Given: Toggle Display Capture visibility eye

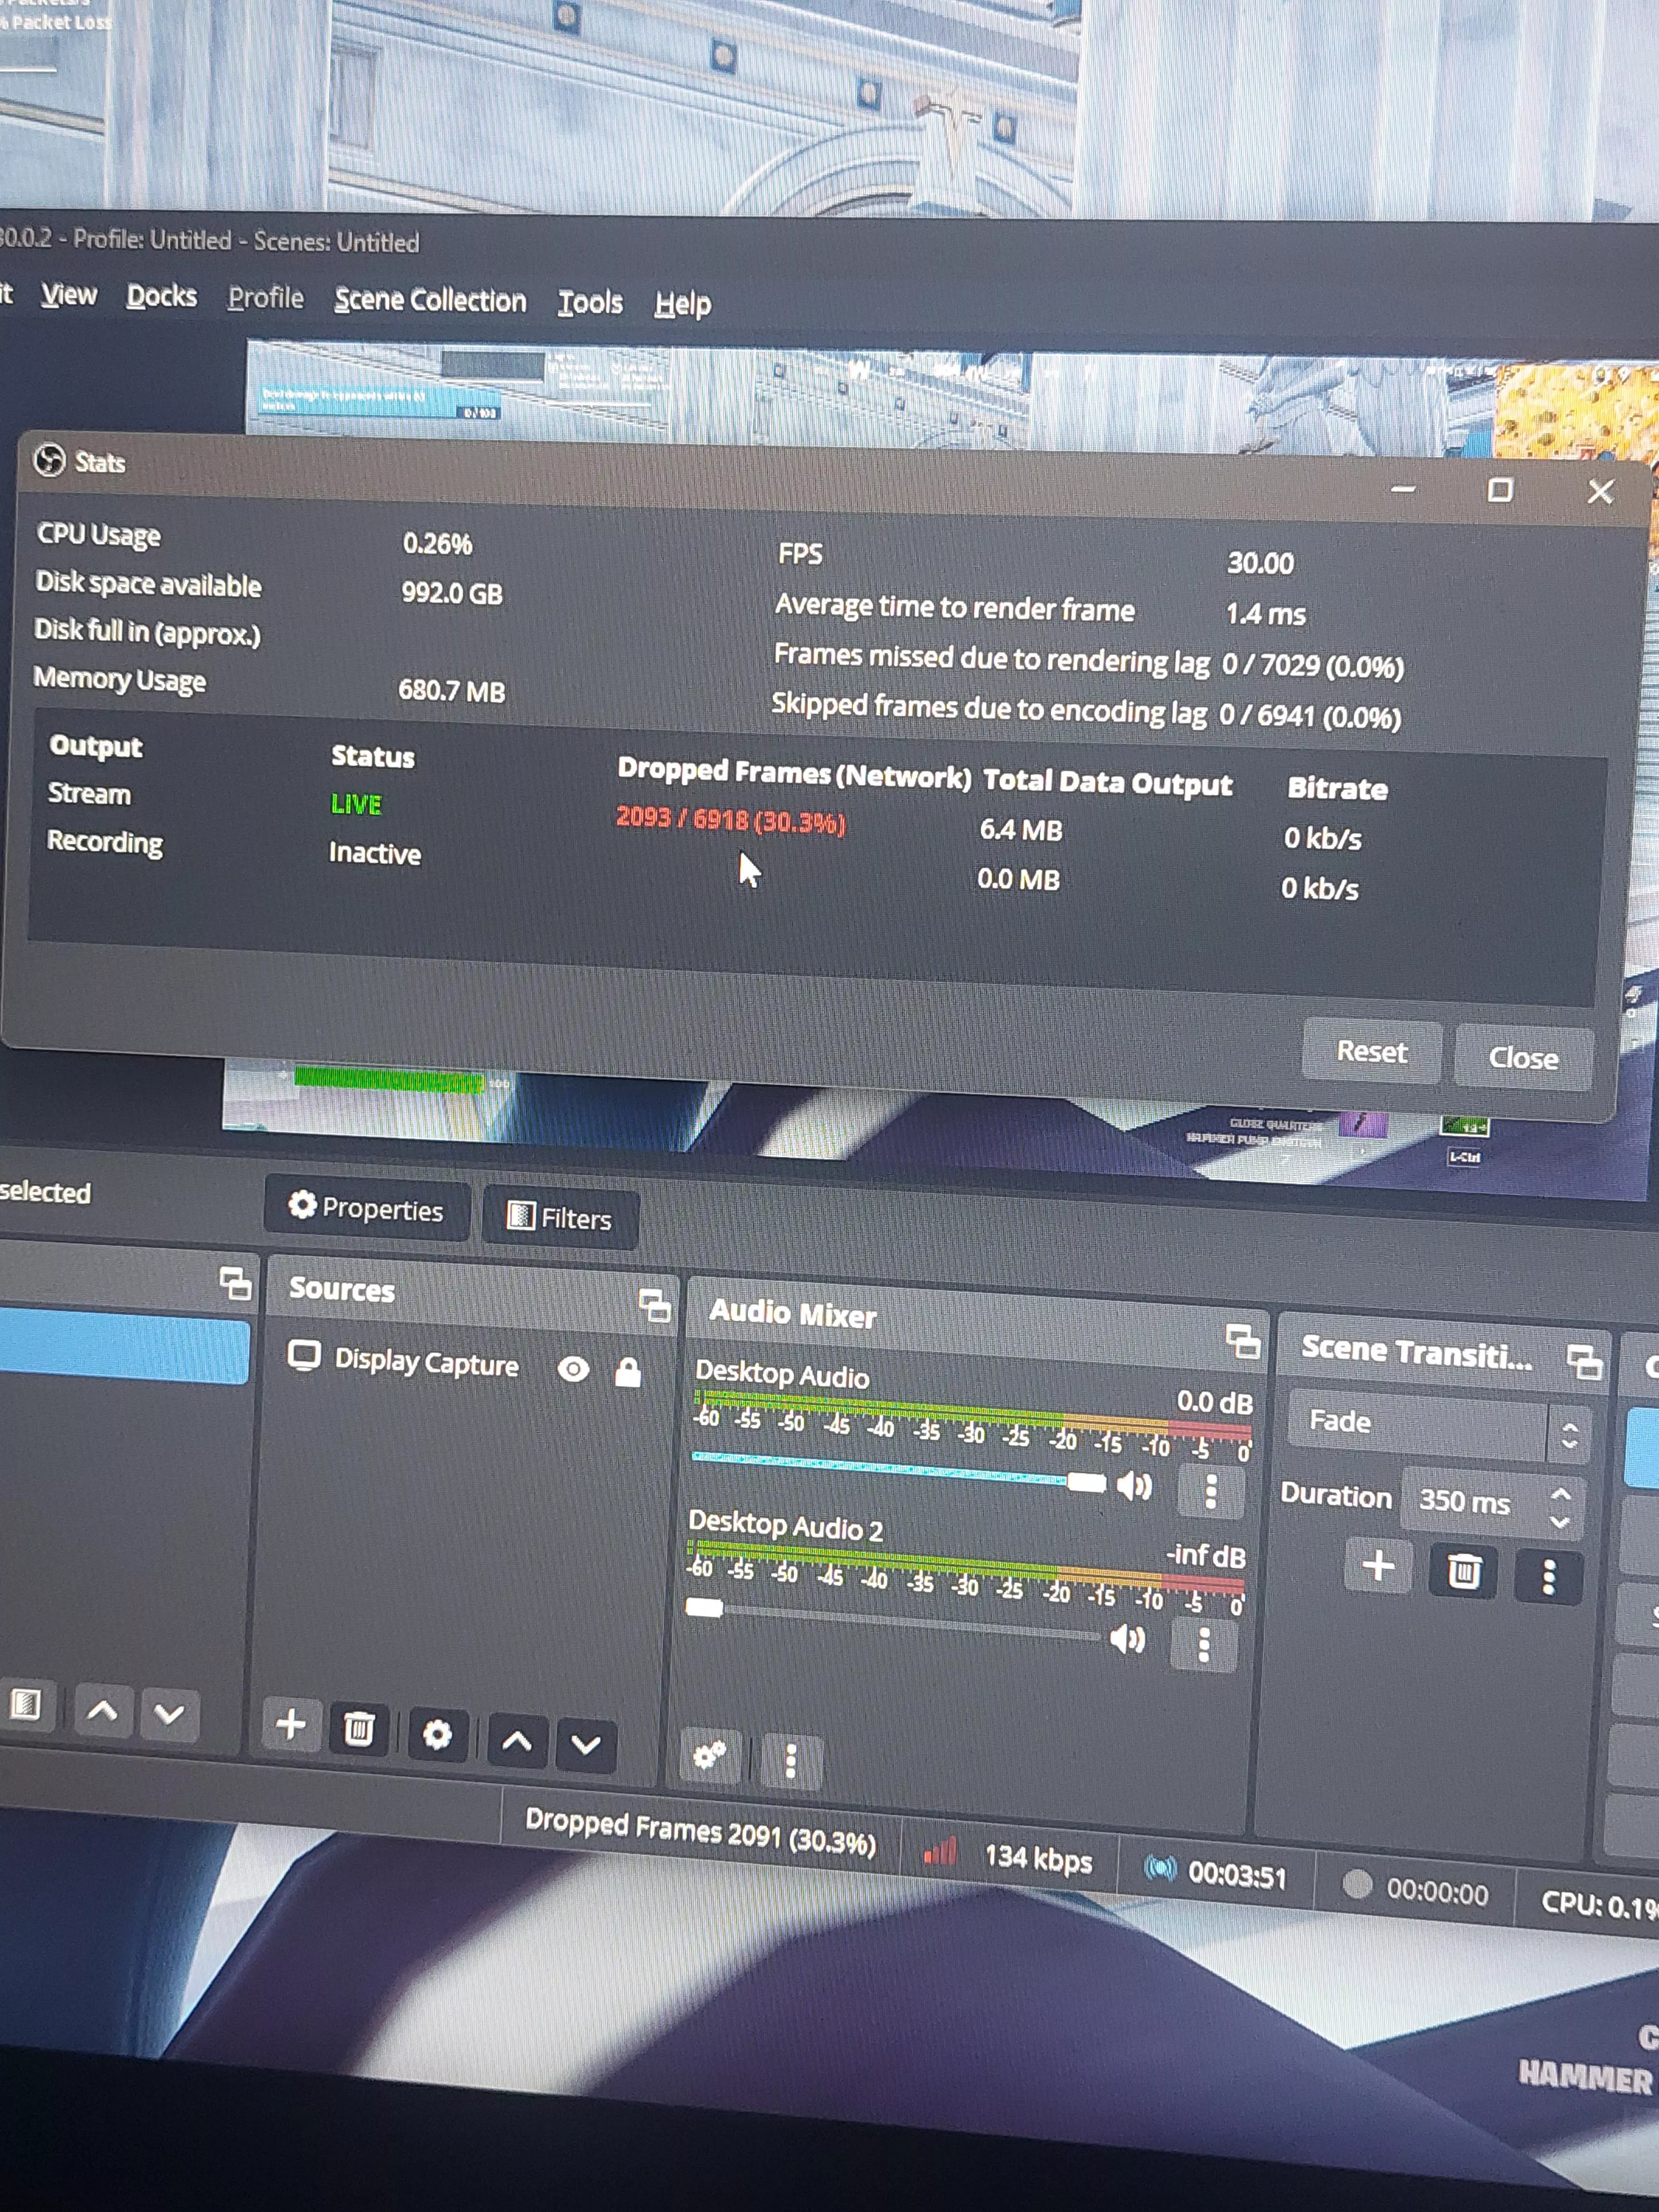Looking at the screenshot, I should [573, 1369].
